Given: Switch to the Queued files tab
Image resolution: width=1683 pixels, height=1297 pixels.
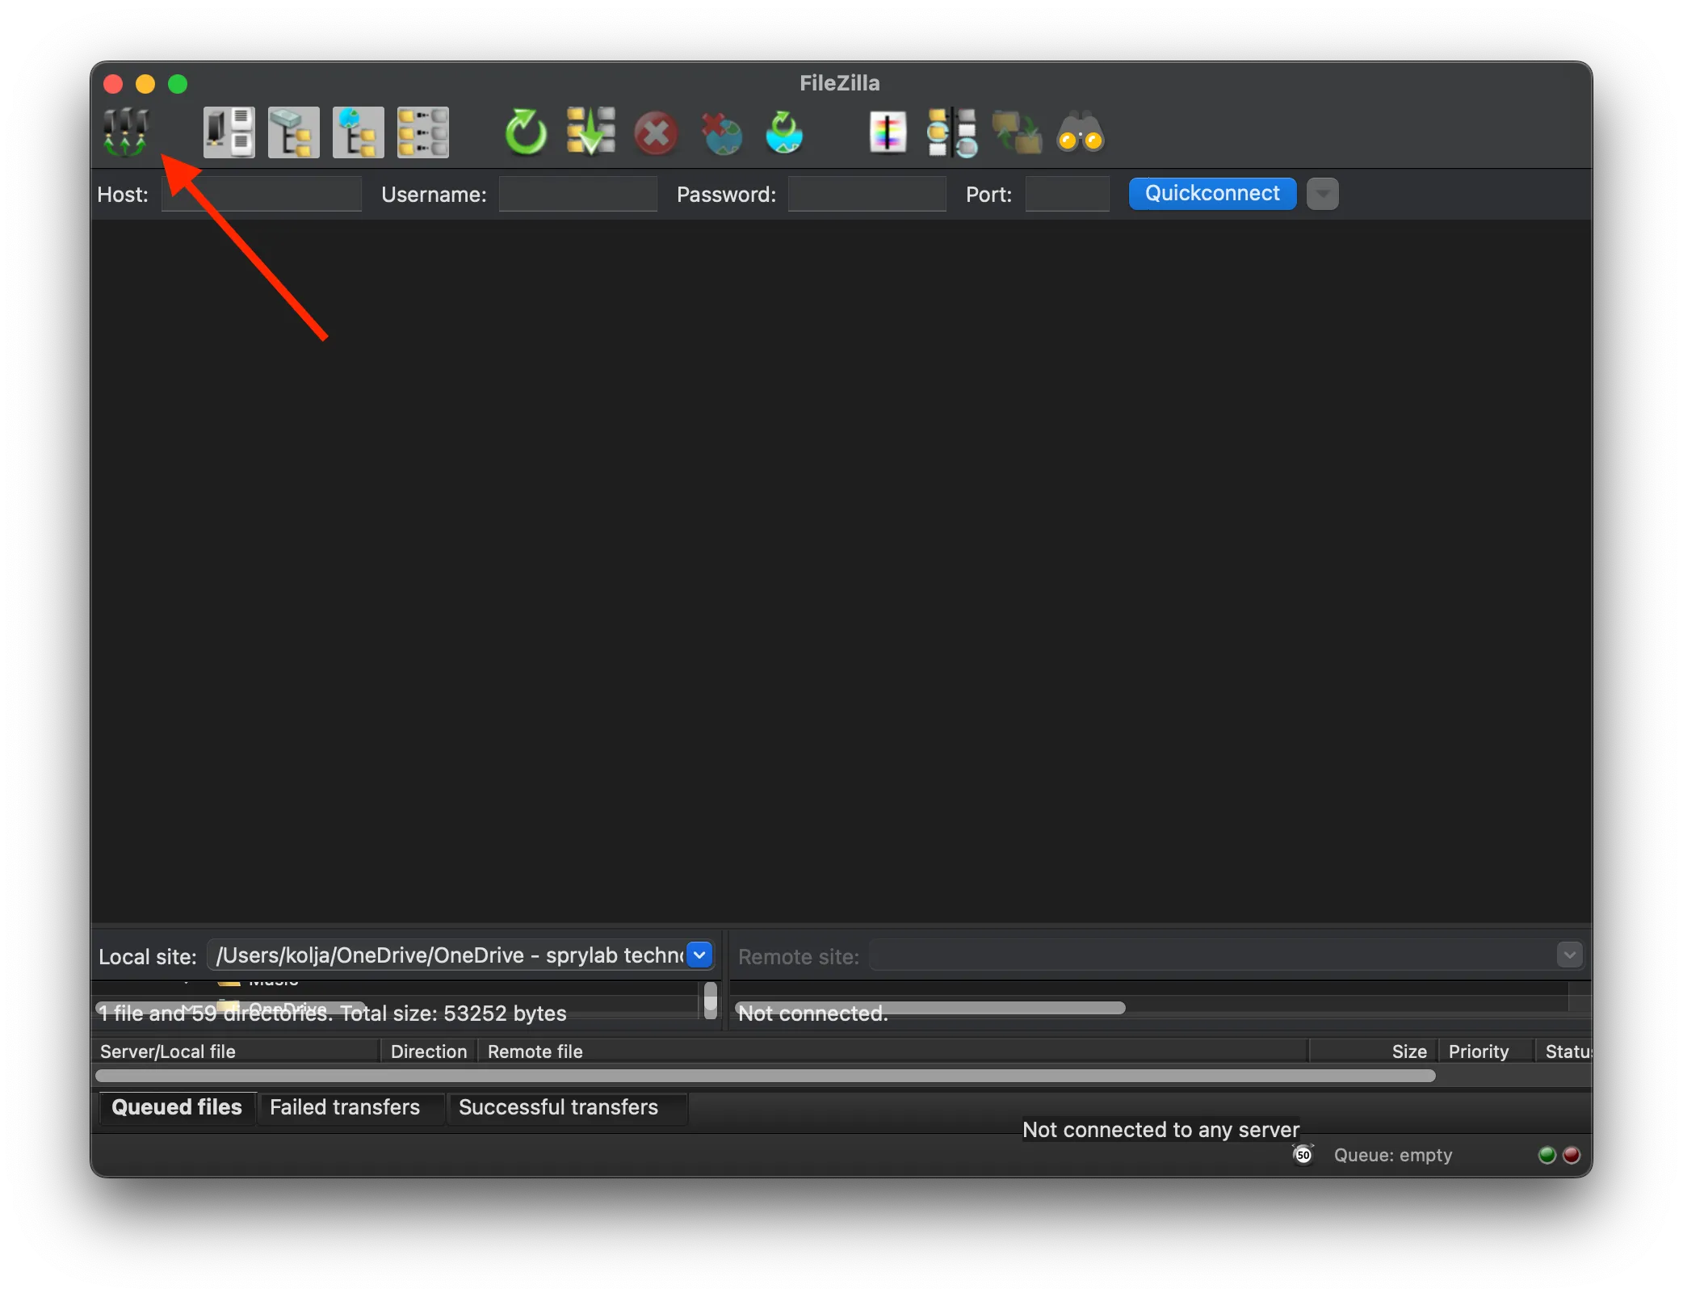Looking at the screenshot, I should pyautogui.click(x=177, y=1107).
